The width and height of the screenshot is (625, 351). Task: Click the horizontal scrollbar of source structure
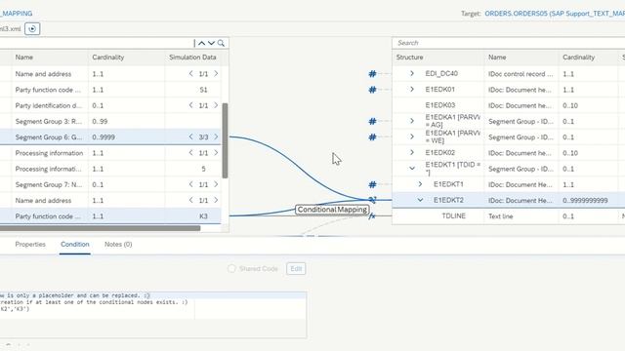click(100, 228)
